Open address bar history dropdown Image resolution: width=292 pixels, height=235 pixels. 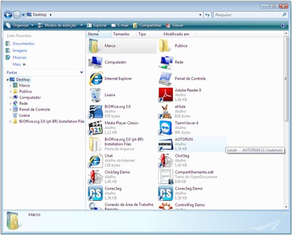tap(200, 15)
